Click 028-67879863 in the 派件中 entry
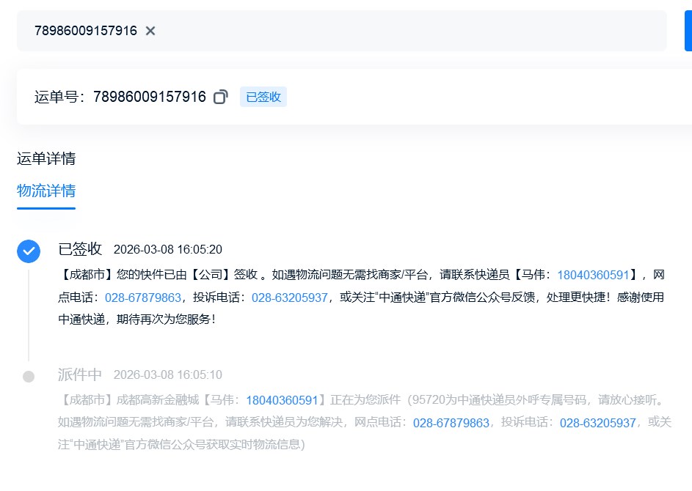The image size is (692, 491). (451, 423)
